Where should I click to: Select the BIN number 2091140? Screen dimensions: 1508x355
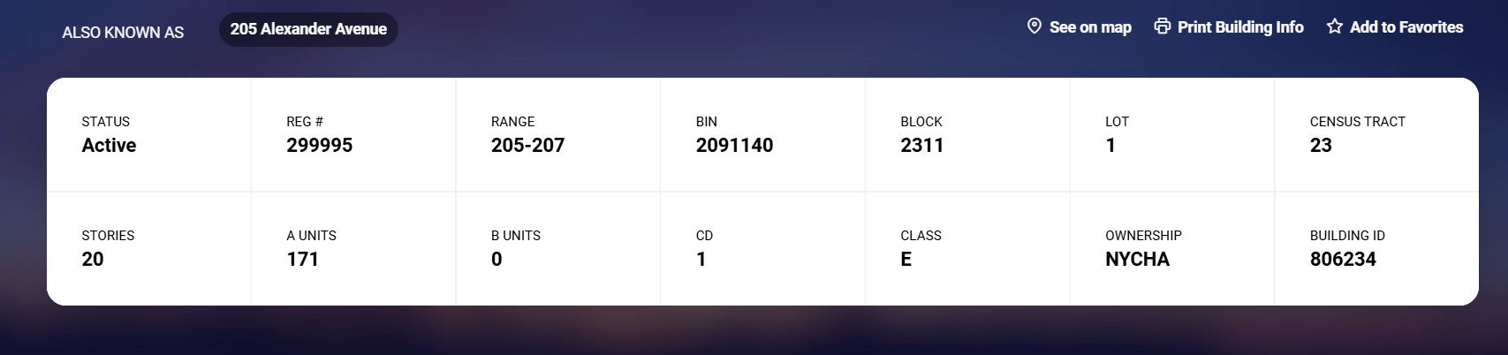[734, 146]
